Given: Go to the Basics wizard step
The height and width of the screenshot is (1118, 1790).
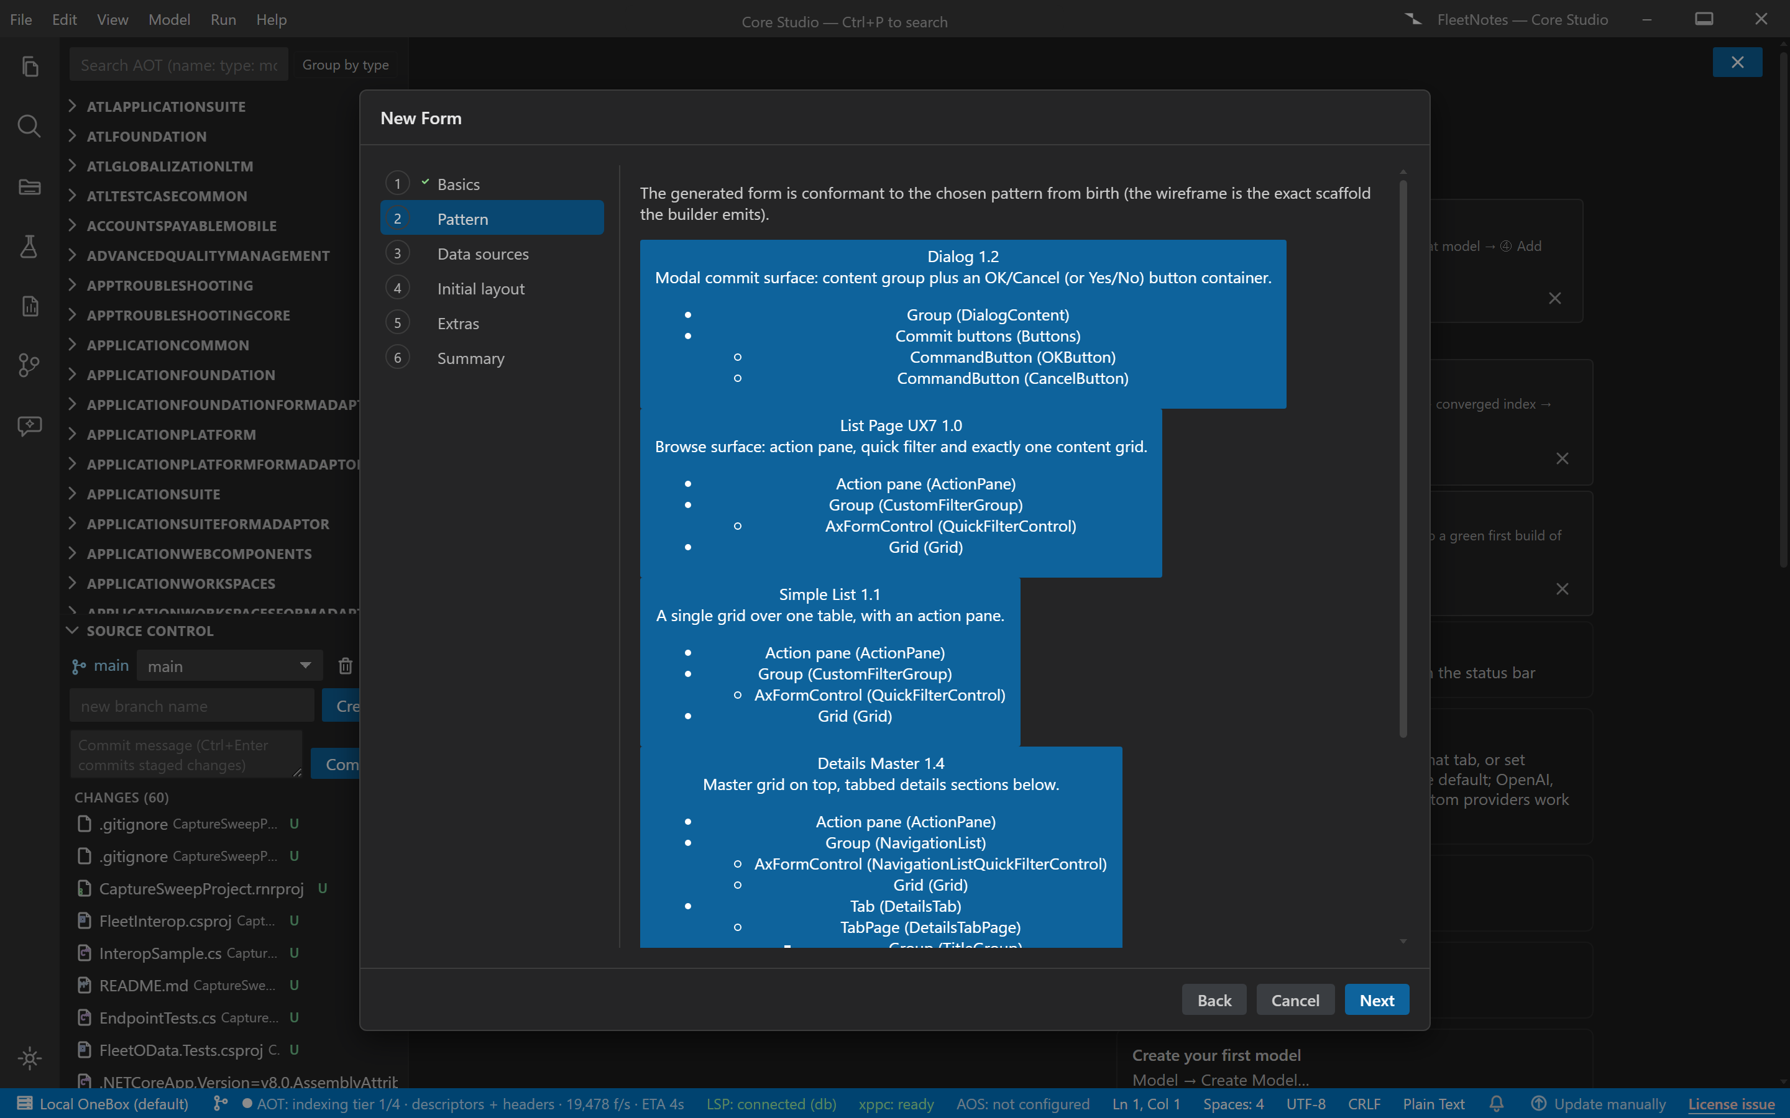Looking at the screenshot, I should [x=492, y=183].
